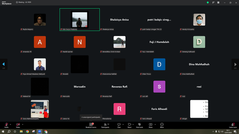
Task: Click Shalaisya Anisa name tile
Action: 119,20
